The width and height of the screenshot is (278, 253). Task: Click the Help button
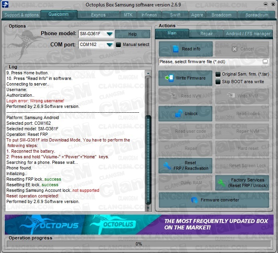coord(132,34)
